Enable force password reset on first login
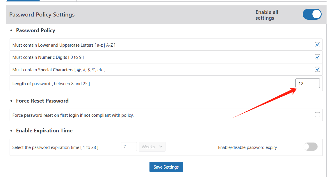The width and height of the screenshot is (335, 177). (x=317, y=115)
